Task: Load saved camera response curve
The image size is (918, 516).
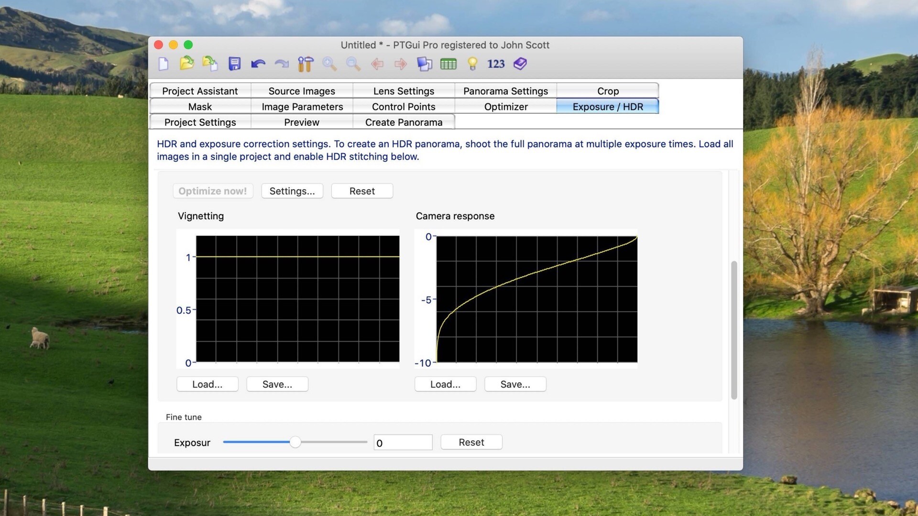Action: coord(446,384)
